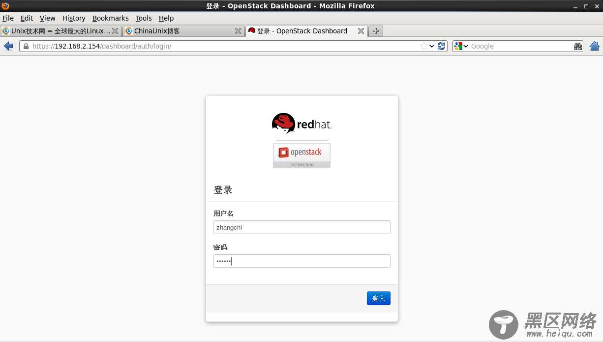Minimize the Firefox window
Image resolution: width=603 pixels, height=342 pixels.
click(x=575, y=6)
